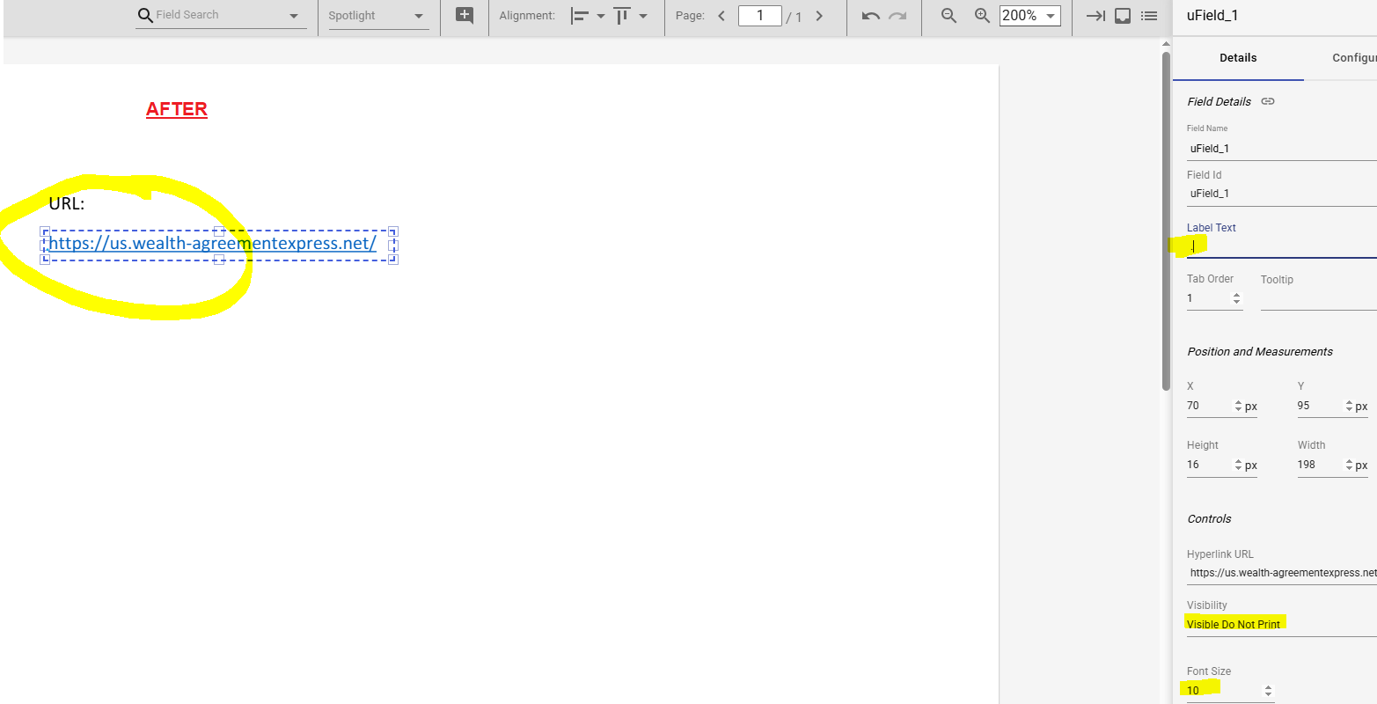Open the Spotlight dropdown
1377x704 pixels.
378,16
